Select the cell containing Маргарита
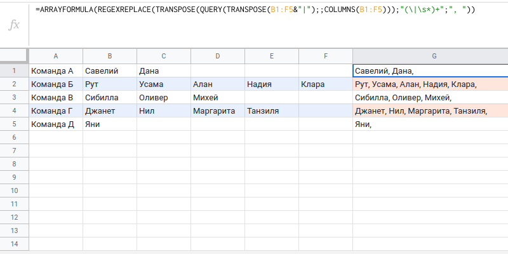508x254 pixels. point(218,111)
